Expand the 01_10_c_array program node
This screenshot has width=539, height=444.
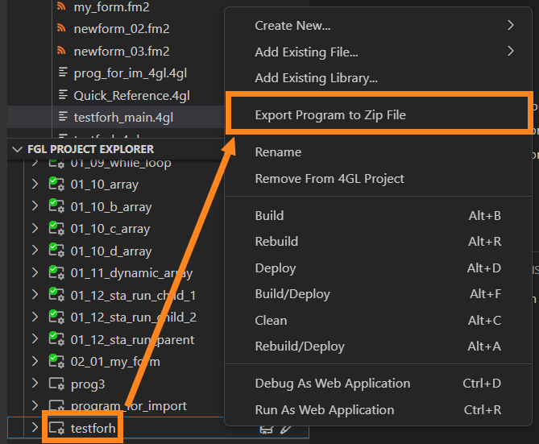coord(35,228)
